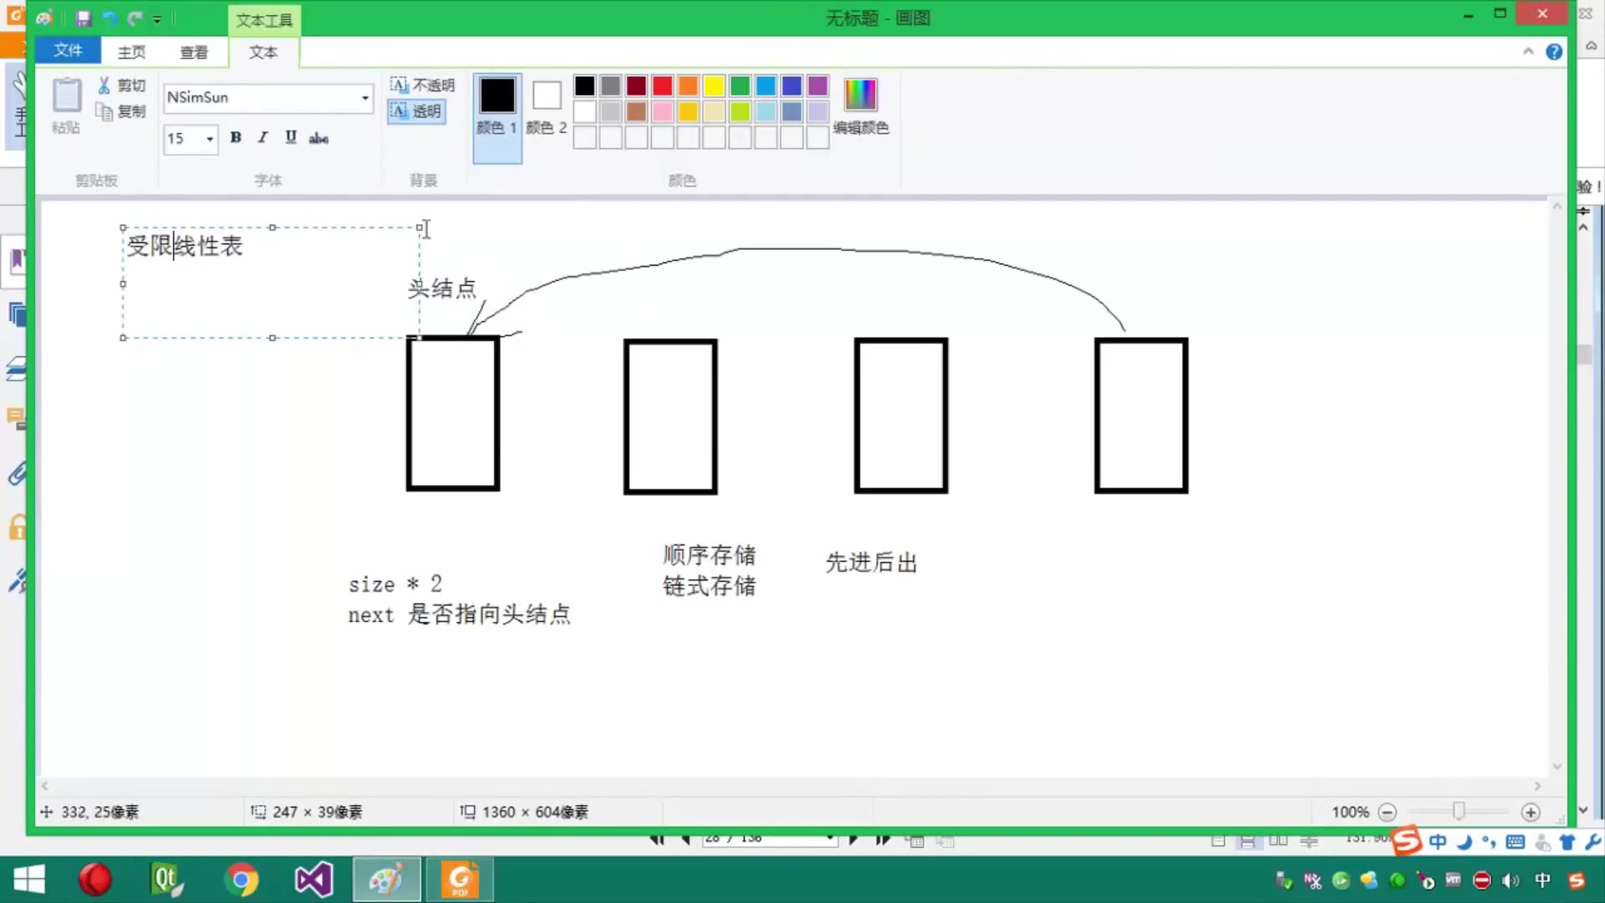Toggle Italic text formatting
Image resolution: width=1605 pixels, height=903 pixels.
coord(262,137)
